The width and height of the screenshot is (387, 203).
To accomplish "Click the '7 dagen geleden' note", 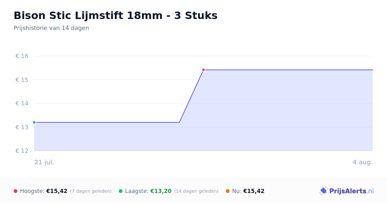I will click(x=91, y=191).
